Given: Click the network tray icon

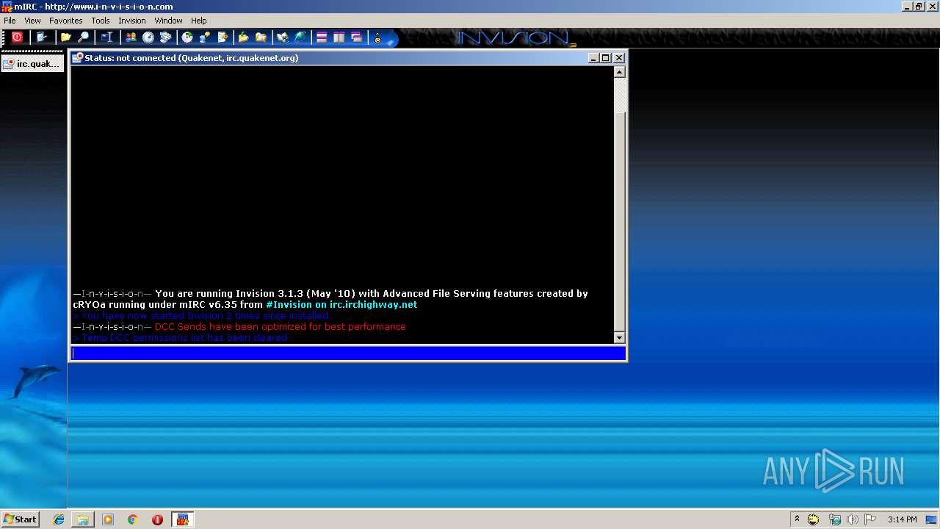Looking at the screenshot, I should tap(834, 519).
